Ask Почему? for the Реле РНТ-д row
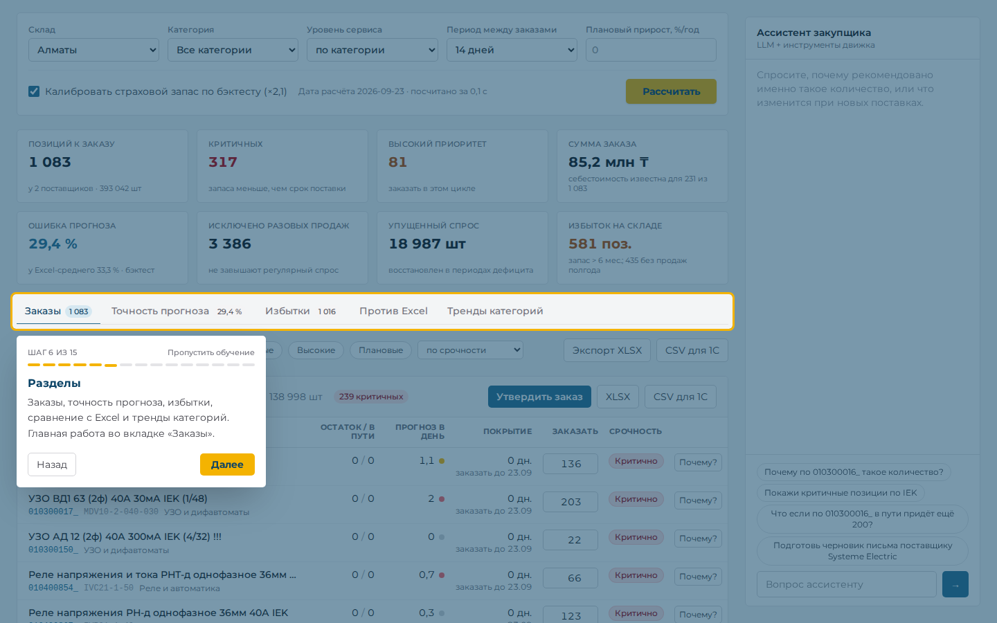Viewport: 997px width, 623px height. click(698, 577)
